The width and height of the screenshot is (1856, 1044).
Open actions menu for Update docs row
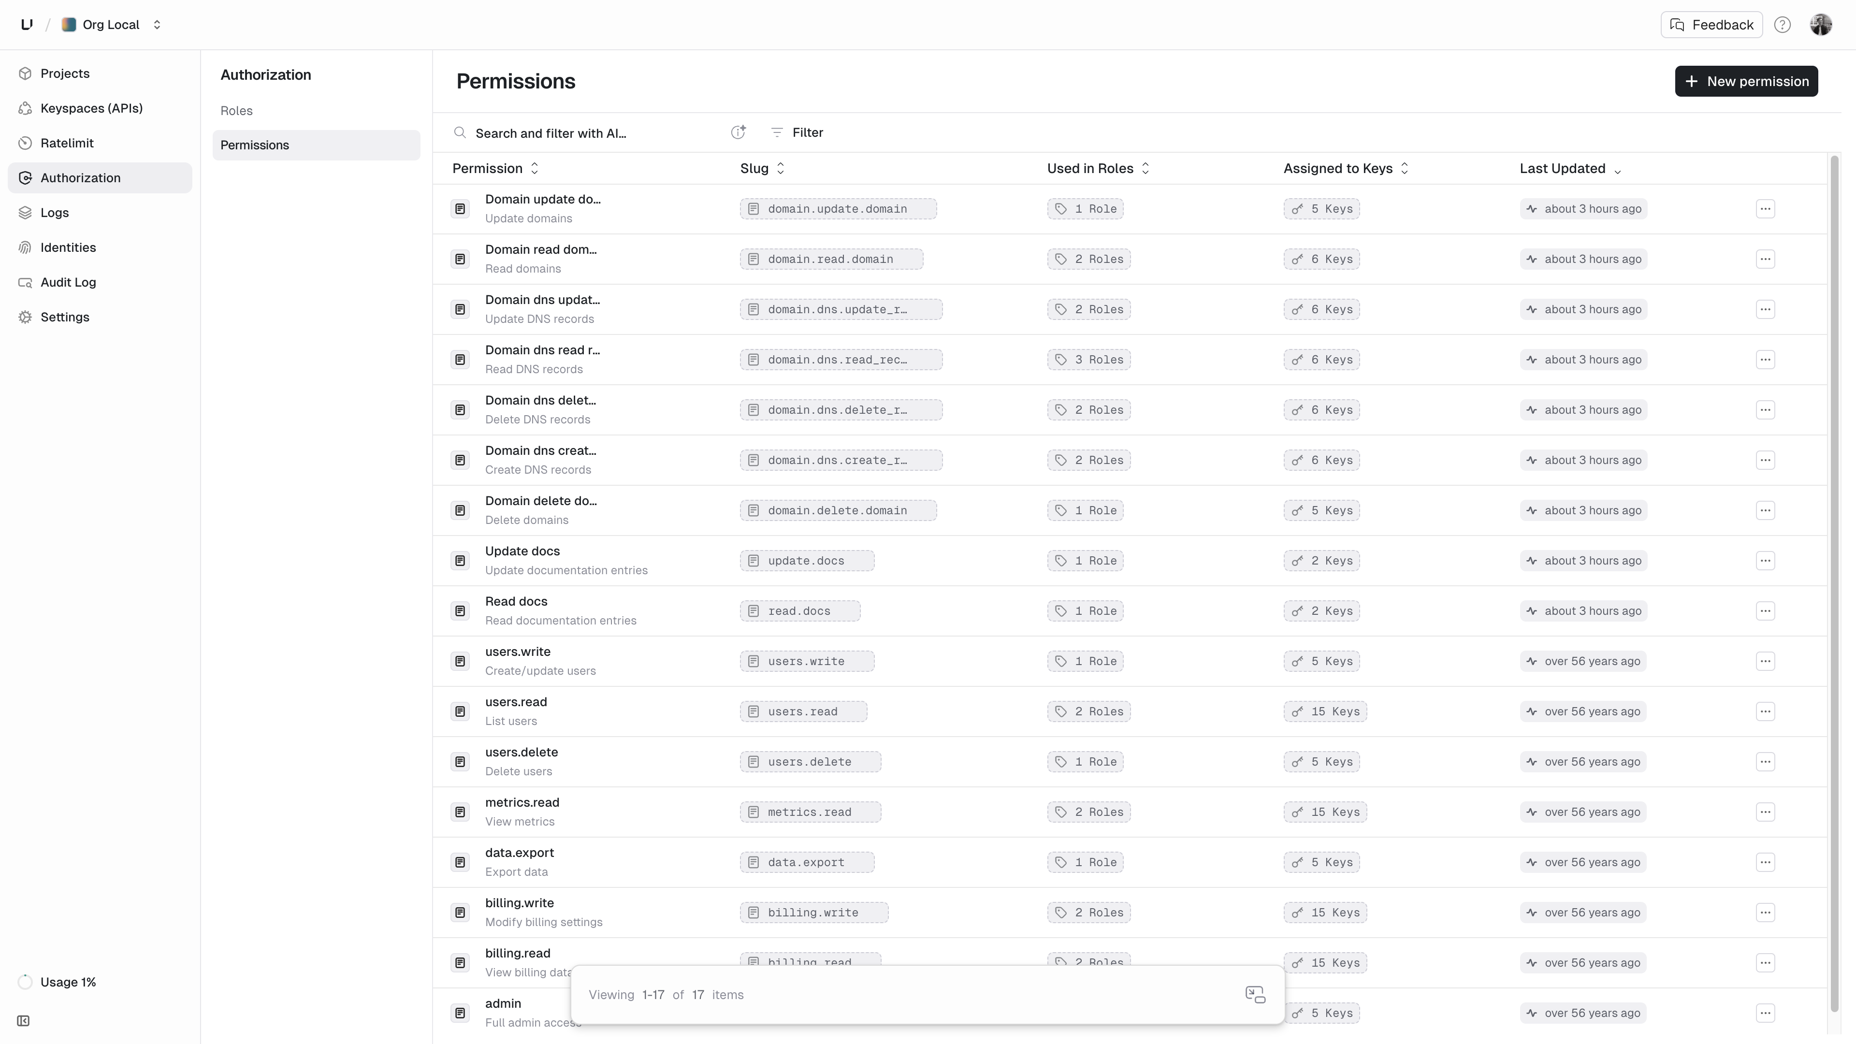1765,561
